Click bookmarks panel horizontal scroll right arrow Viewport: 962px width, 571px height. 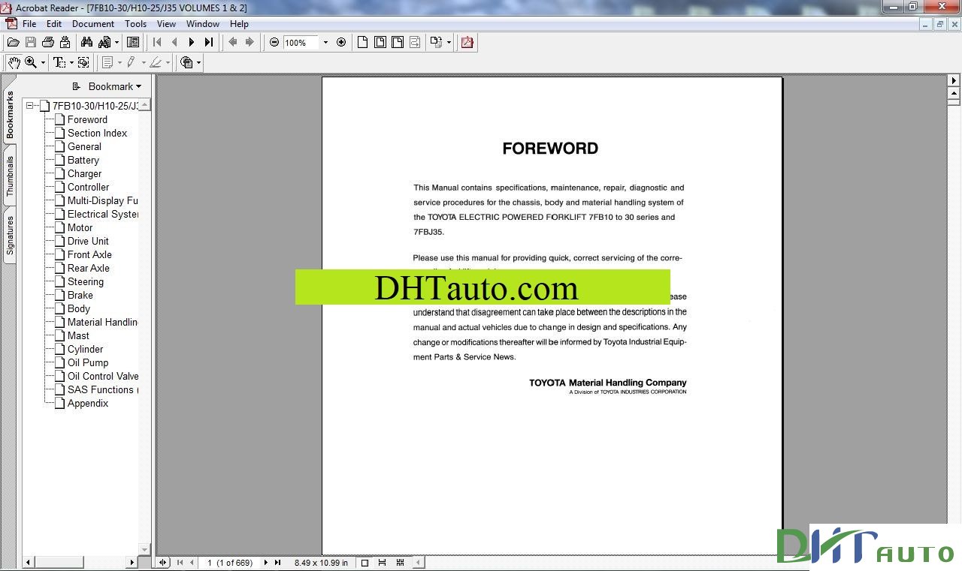(x=132, y=562)
